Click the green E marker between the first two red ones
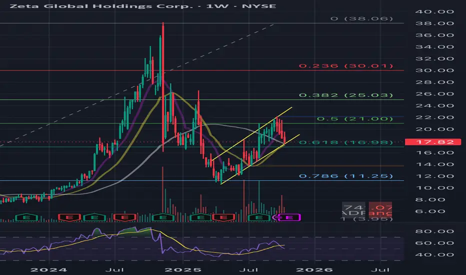Screen dimensions: 466x275 [94, 217]
